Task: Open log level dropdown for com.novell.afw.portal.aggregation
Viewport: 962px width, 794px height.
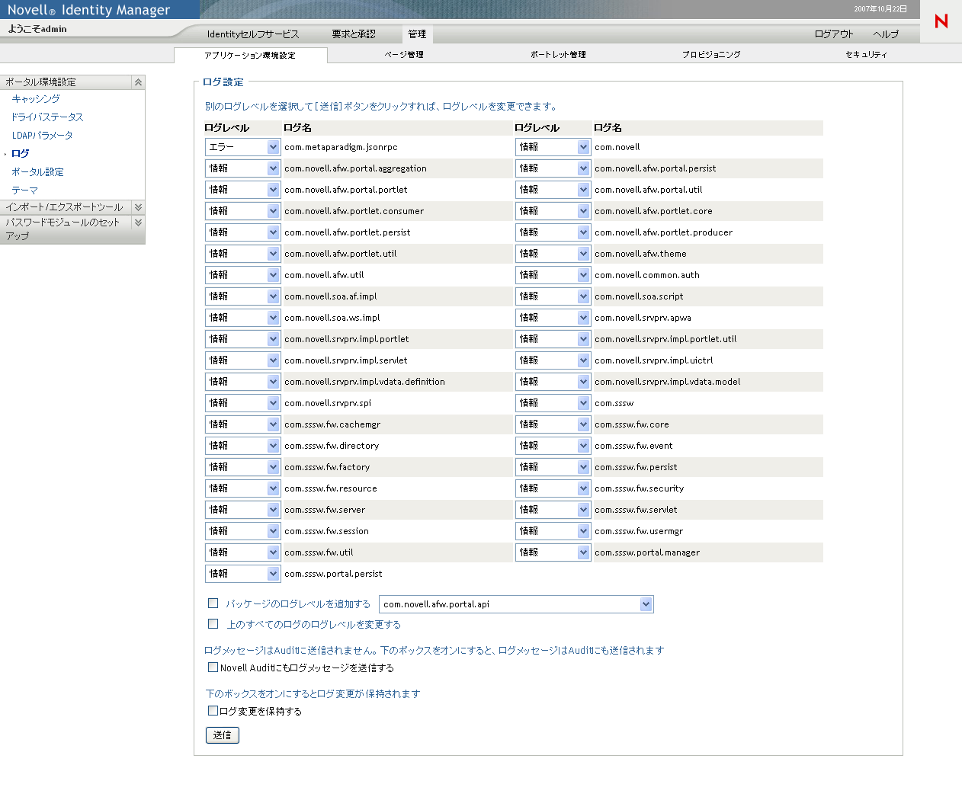Action: (x=243, y=168)
